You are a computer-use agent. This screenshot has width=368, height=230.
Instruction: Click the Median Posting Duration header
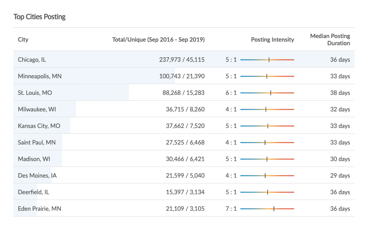point(330,39)
